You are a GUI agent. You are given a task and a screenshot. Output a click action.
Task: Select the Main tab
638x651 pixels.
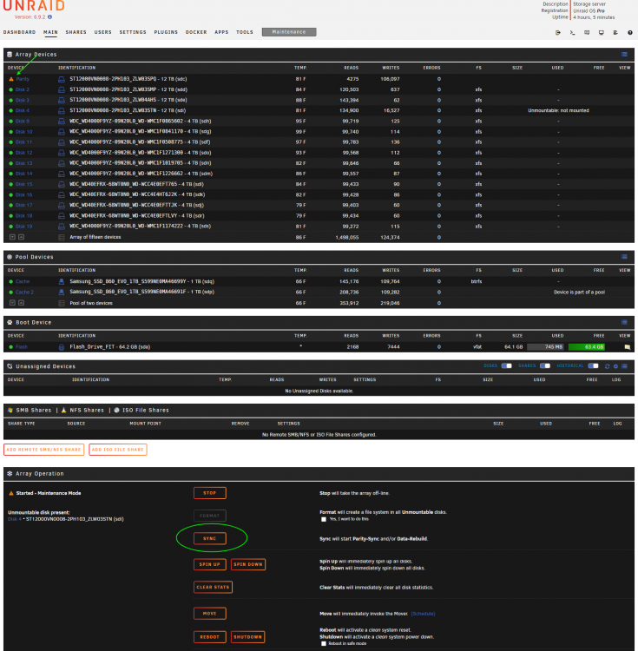click(x=50, y=32)
